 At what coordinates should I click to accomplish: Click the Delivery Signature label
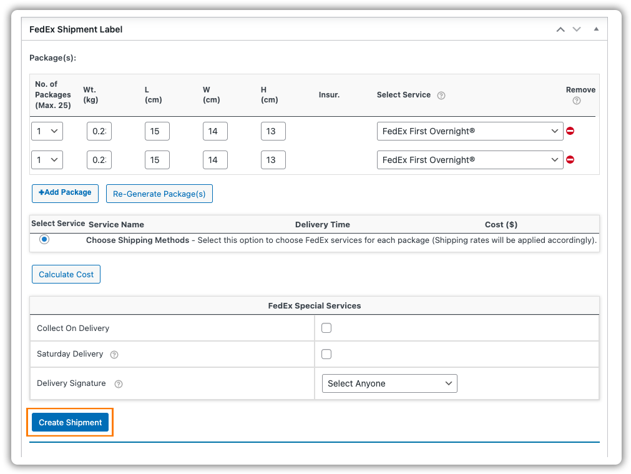pyautogui.click(x=71, y=383)
